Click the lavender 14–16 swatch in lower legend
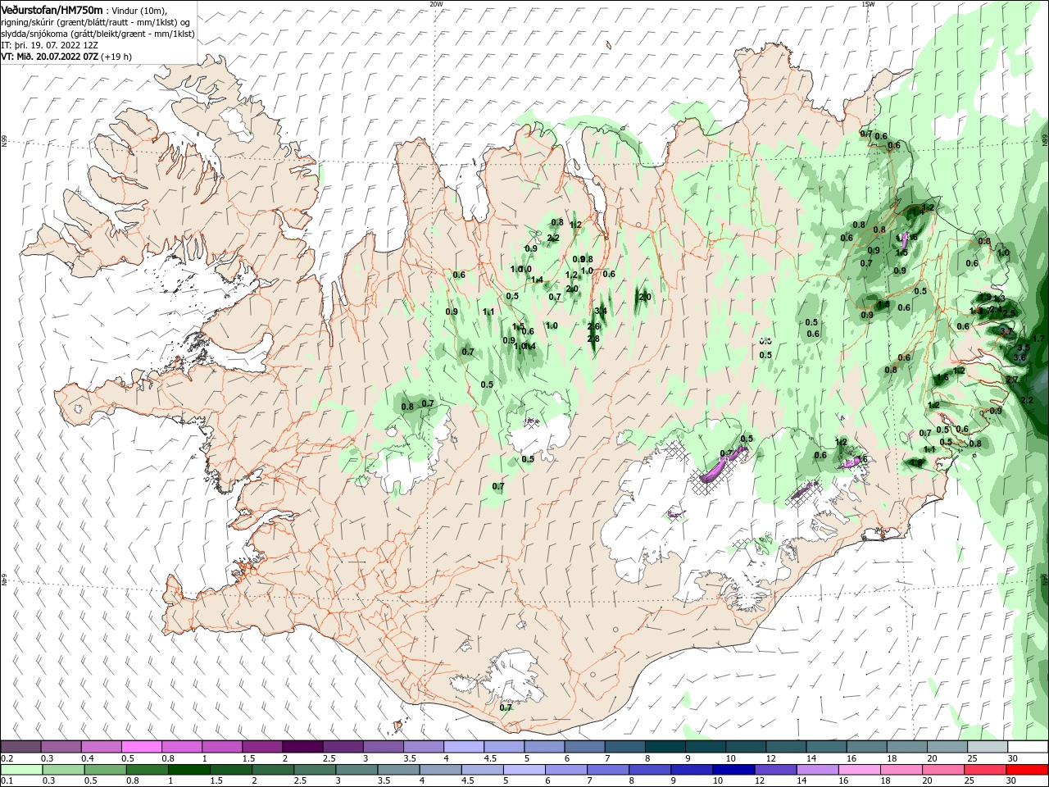 (817, 770)
